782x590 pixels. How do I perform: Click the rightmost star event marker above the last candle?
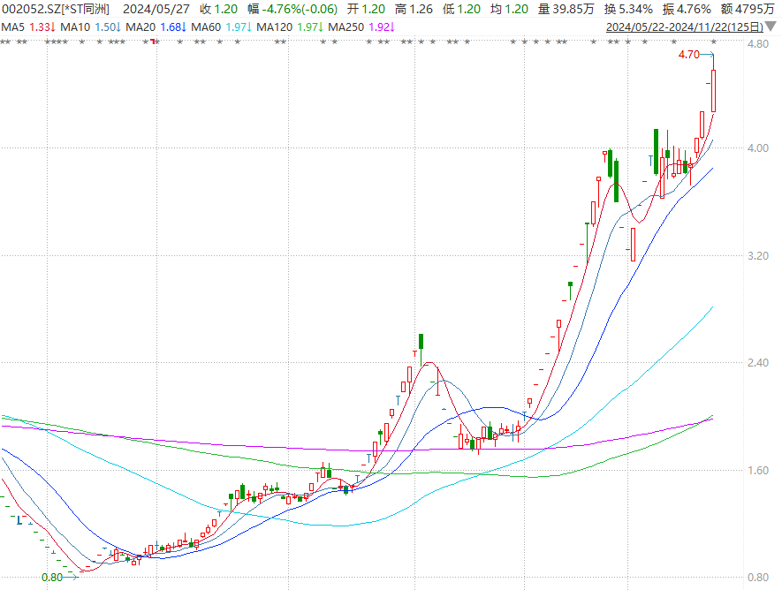point(713,42)
